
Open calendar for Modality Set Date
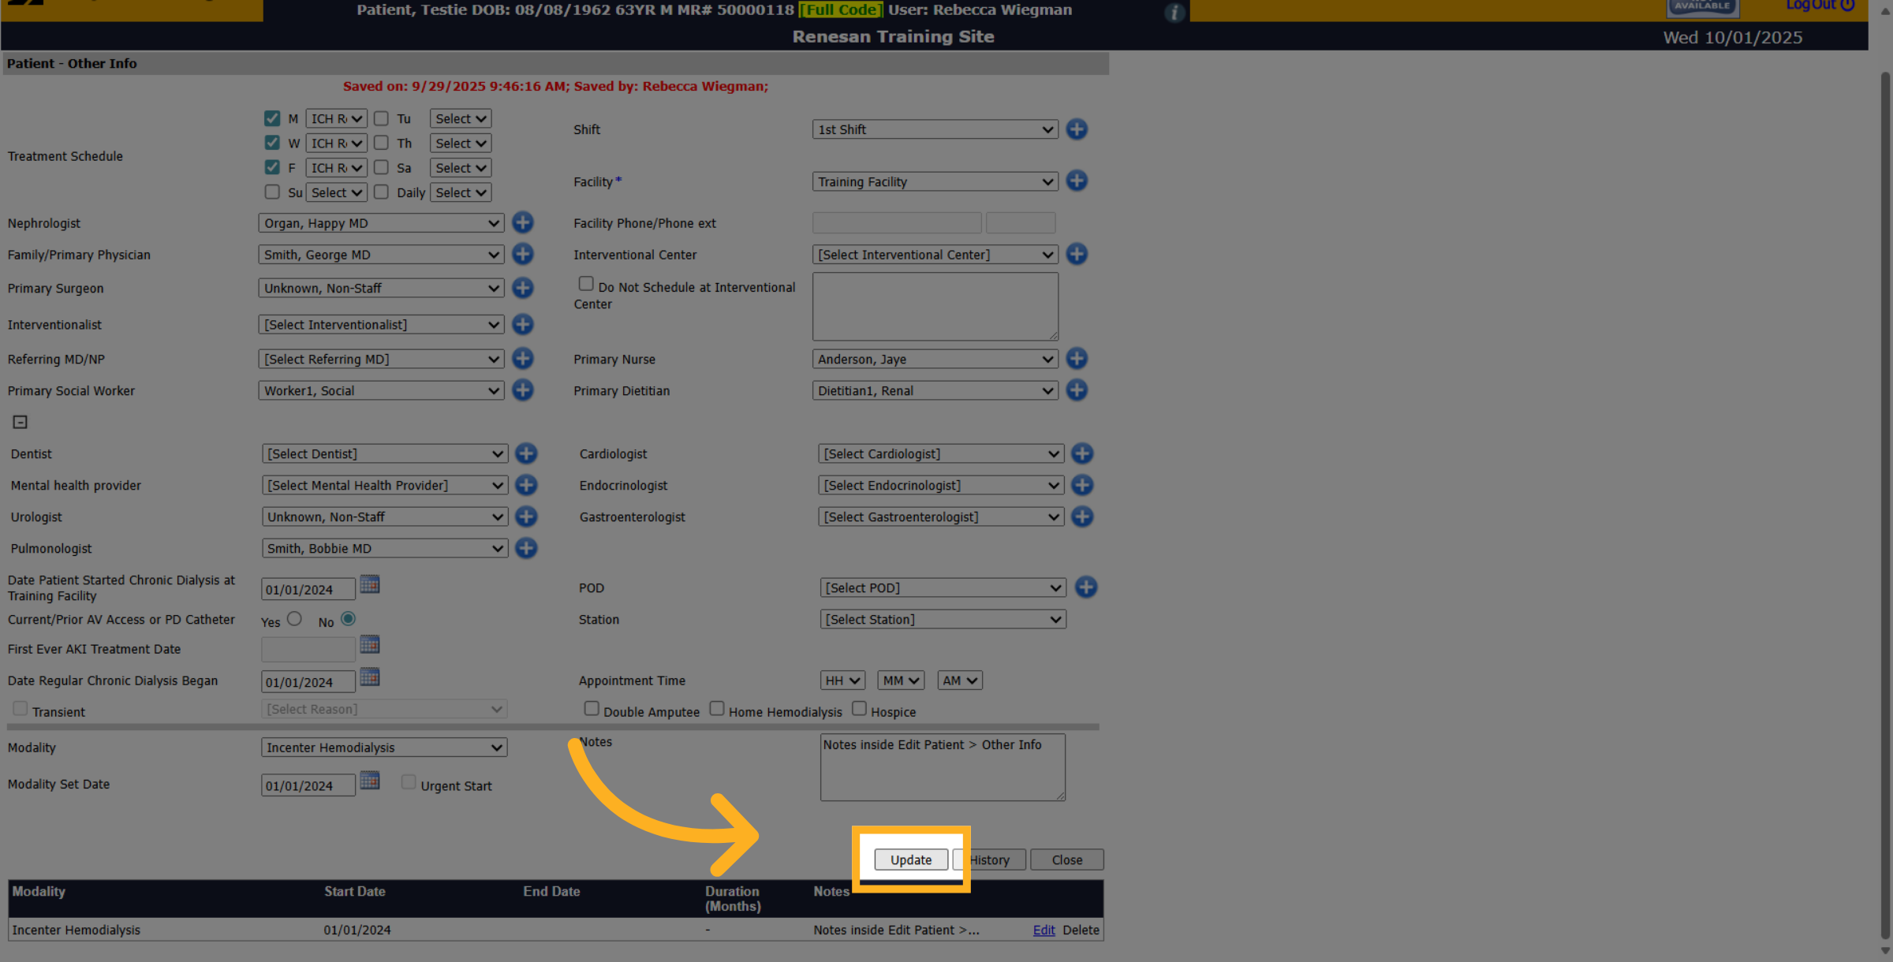(369, 781)
